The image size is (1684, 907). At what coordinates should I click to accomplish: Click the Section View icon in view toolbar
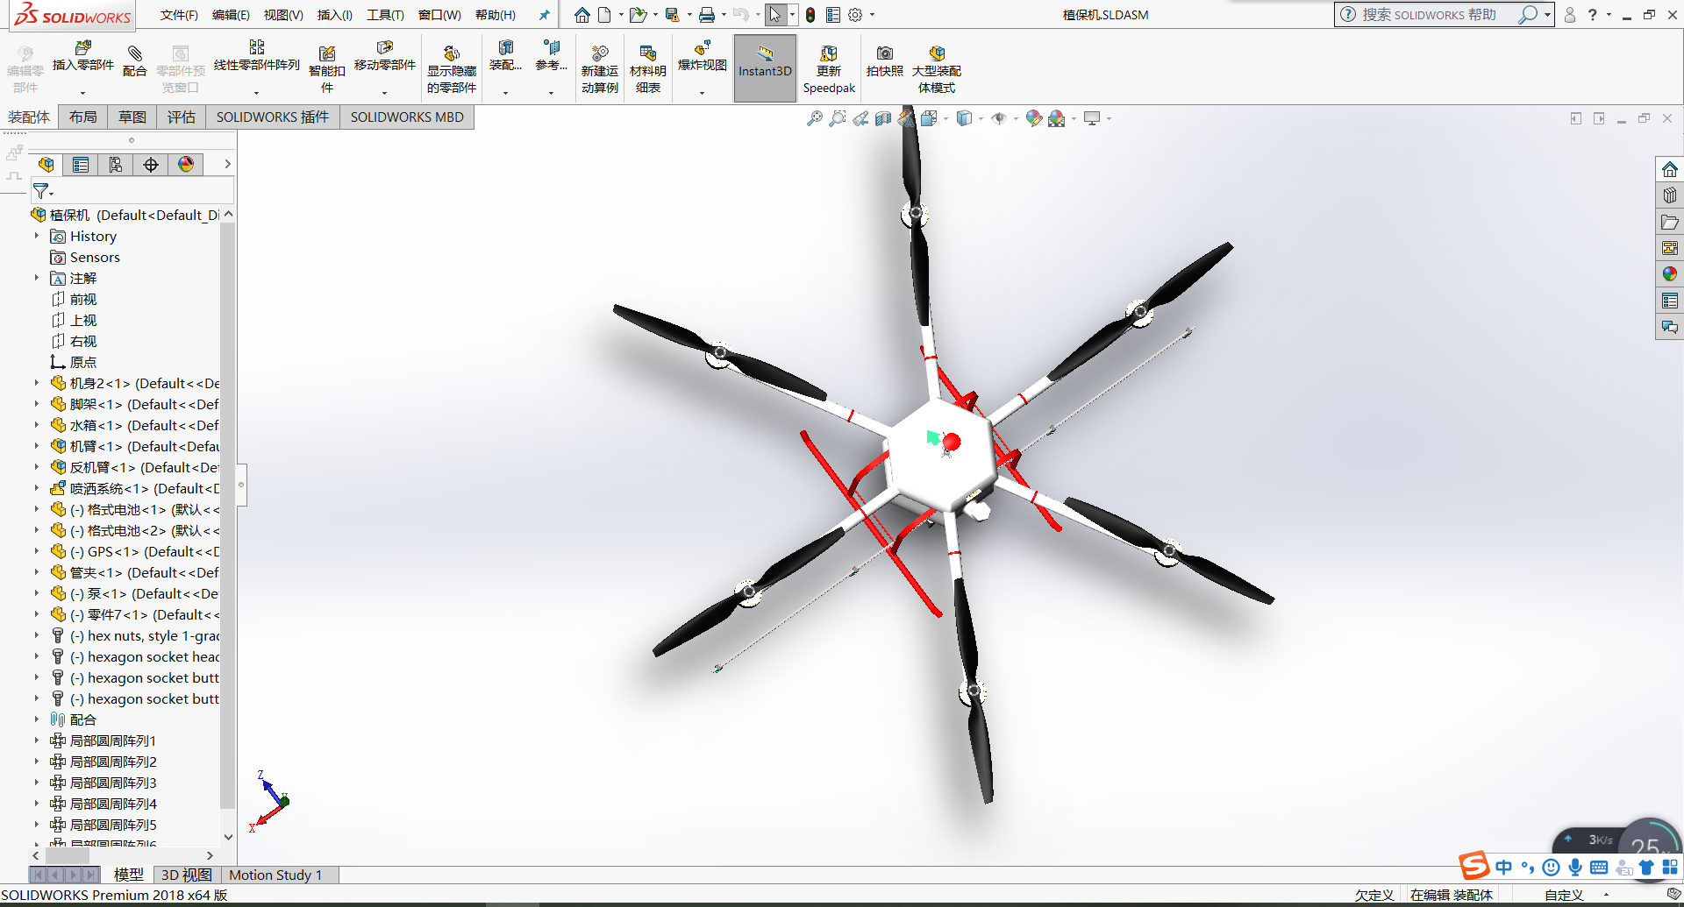point(883,118)
